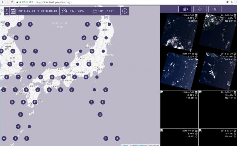237x146 pixels.
Task: Select unnumbered marker beside 八戸市 label
Action: click(x=109, y=24)
